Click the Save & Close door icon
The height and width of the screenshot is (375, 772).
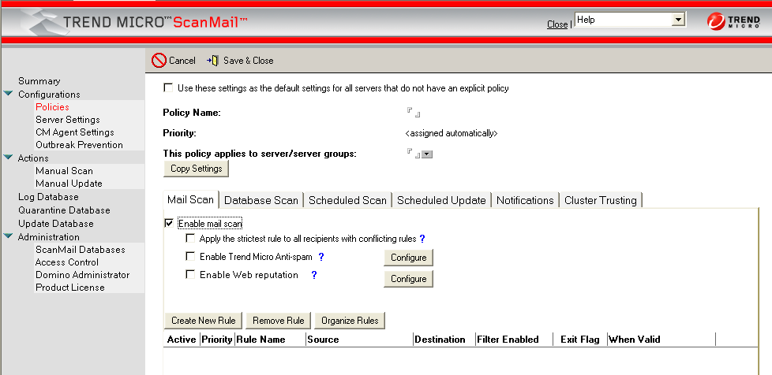point(212,61)
